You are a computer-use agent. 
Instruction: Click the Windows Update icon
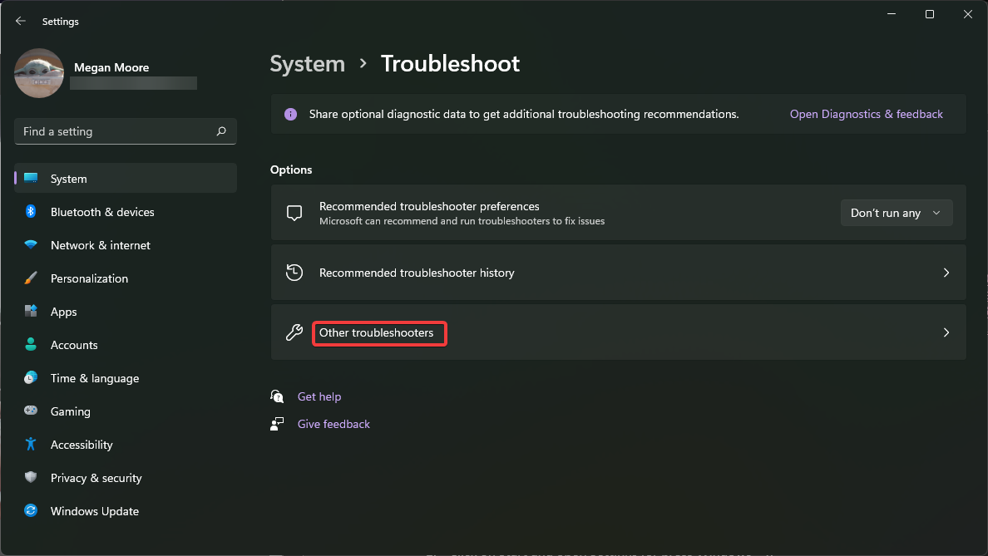click(31, 511)
